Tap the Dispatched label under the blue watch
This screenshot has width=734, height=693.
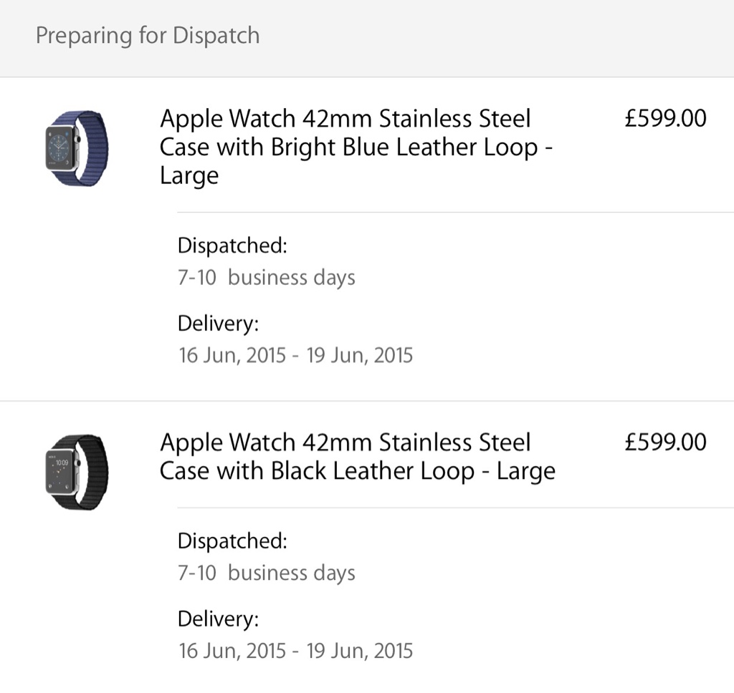point(232,246)
